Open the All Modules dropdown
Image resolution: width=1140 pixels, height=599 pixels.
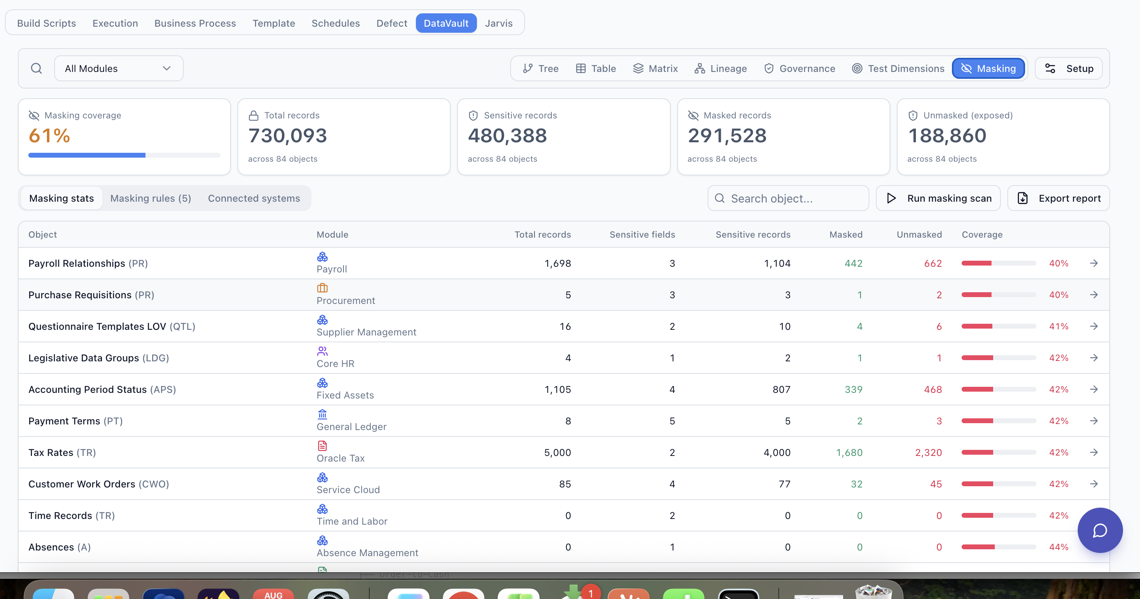(119, 69)
